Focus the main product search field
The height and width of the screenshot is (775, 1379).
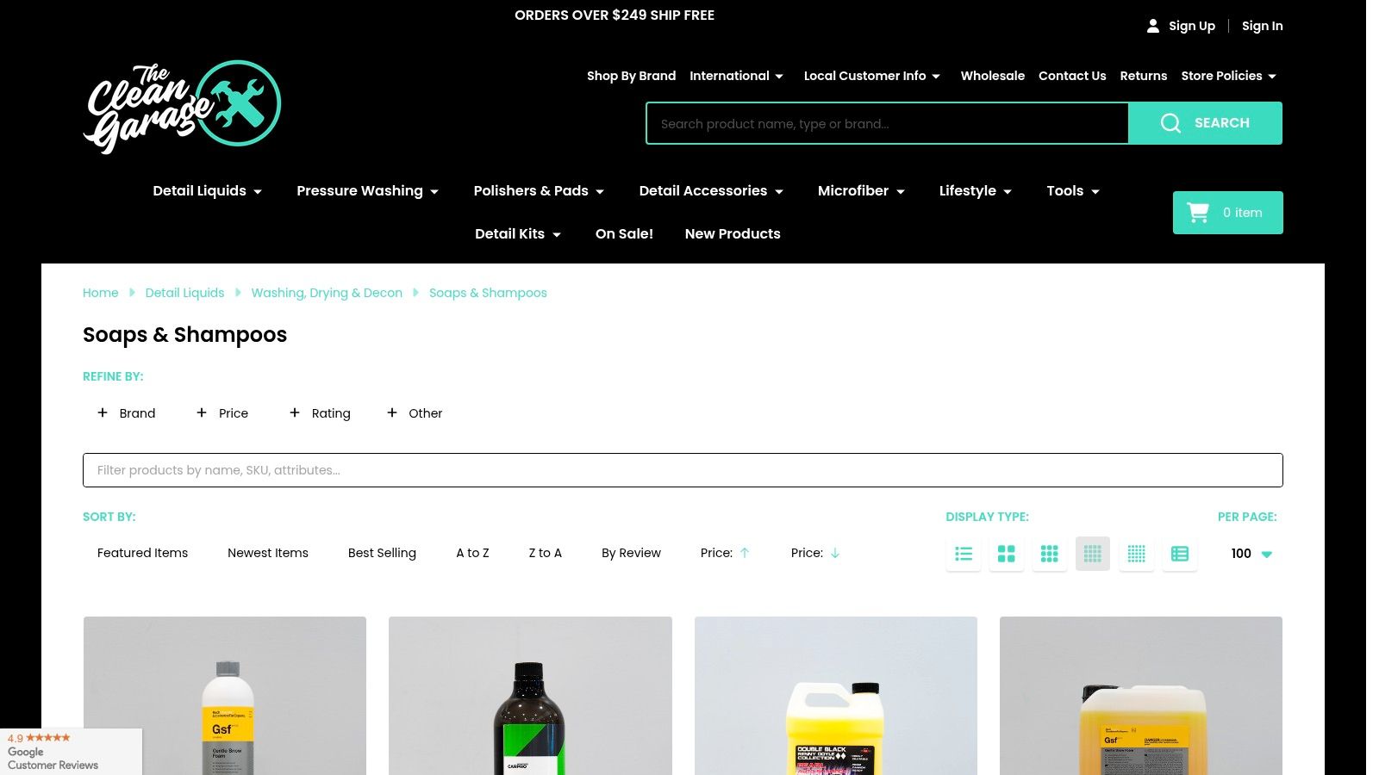point(887,123)
